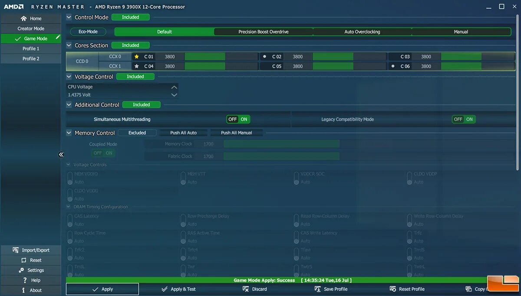Click the Save Profile button
The height and width of the screenshot is (296, 521).
coord(331,289)
